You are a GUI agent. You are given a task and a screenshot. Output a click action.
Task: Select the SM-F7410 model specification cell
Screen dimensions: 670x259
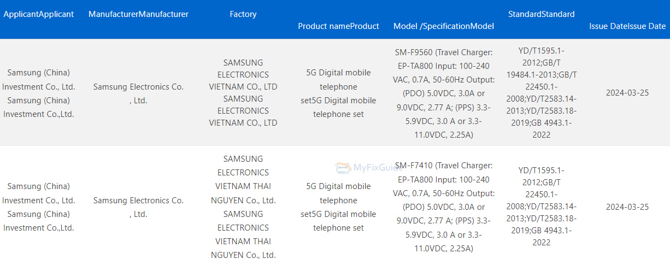click(443, 207)
